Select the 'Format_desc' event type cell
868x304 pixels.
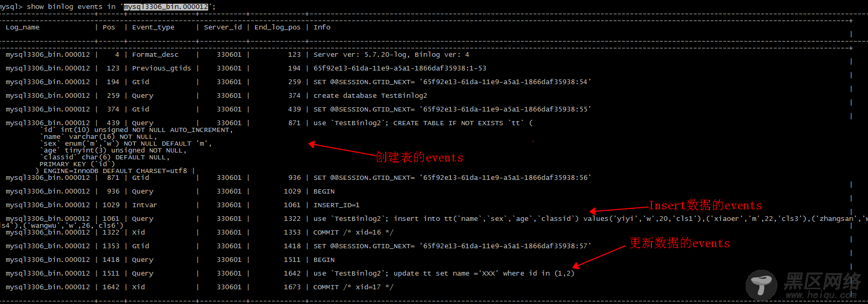155,55
